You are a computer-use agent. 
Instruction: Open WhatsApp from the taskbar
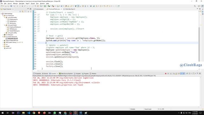coord(55,113)
